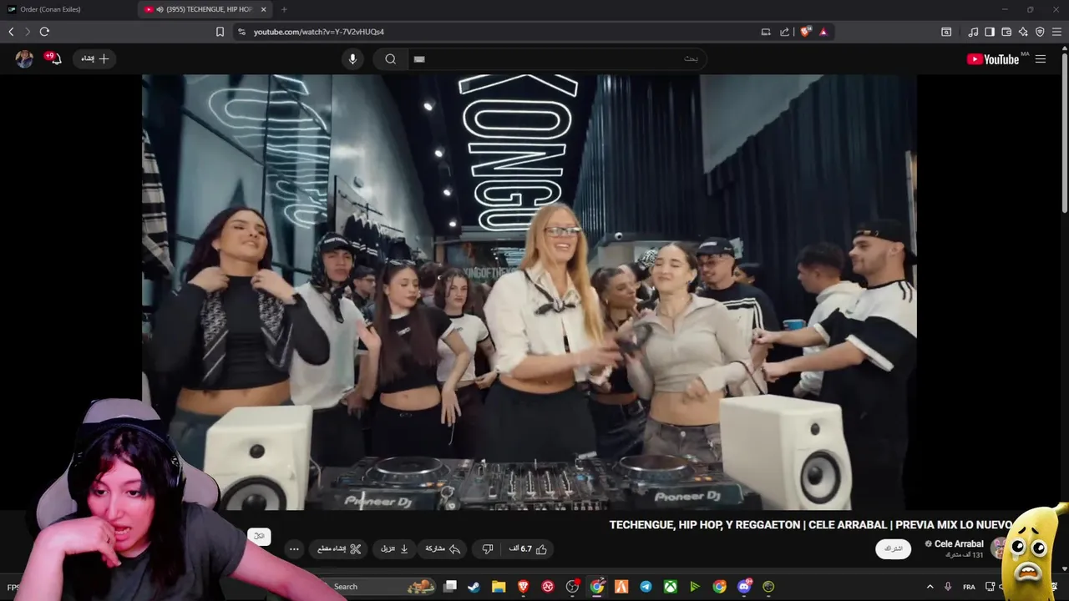The width and height of the screenshot is (1069, 601).
Task: Search with voice microphone button
Action: click(x=352, y=58)
